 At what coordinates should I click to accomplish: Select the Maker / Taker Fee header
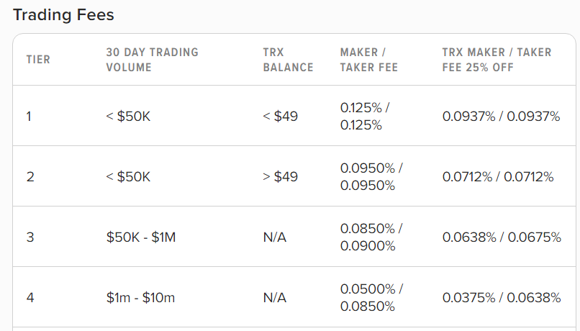click(368, 60)
